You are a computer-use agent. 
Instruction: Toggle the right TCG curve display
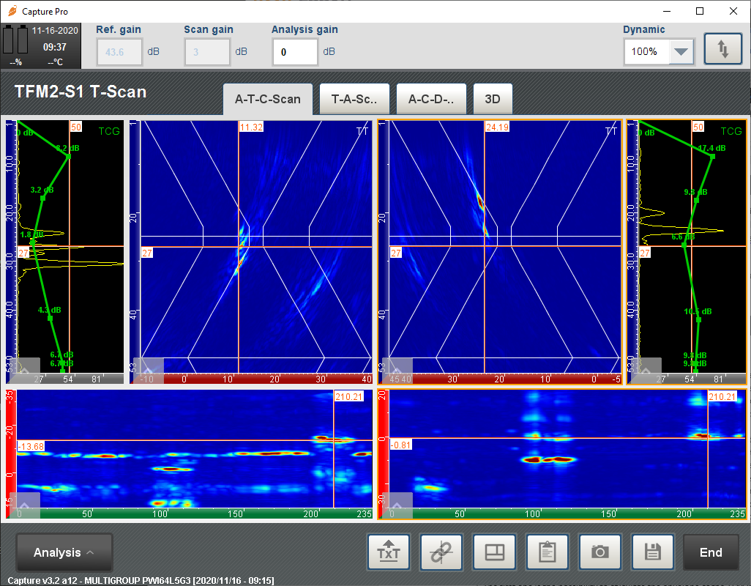coord(732,131)
